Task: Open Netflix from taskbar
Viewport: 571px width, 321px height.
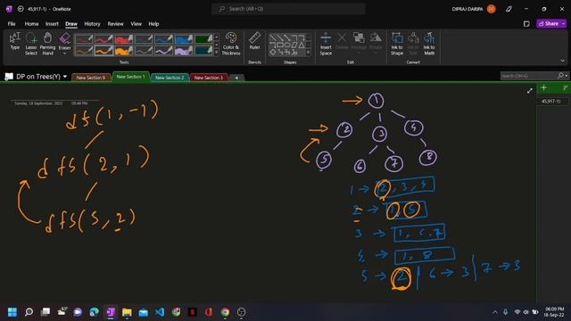Action: click(193, 312)
